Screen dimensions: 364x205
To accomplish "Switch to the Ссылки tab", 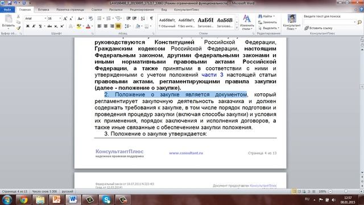I will click(x=97, y=10).
